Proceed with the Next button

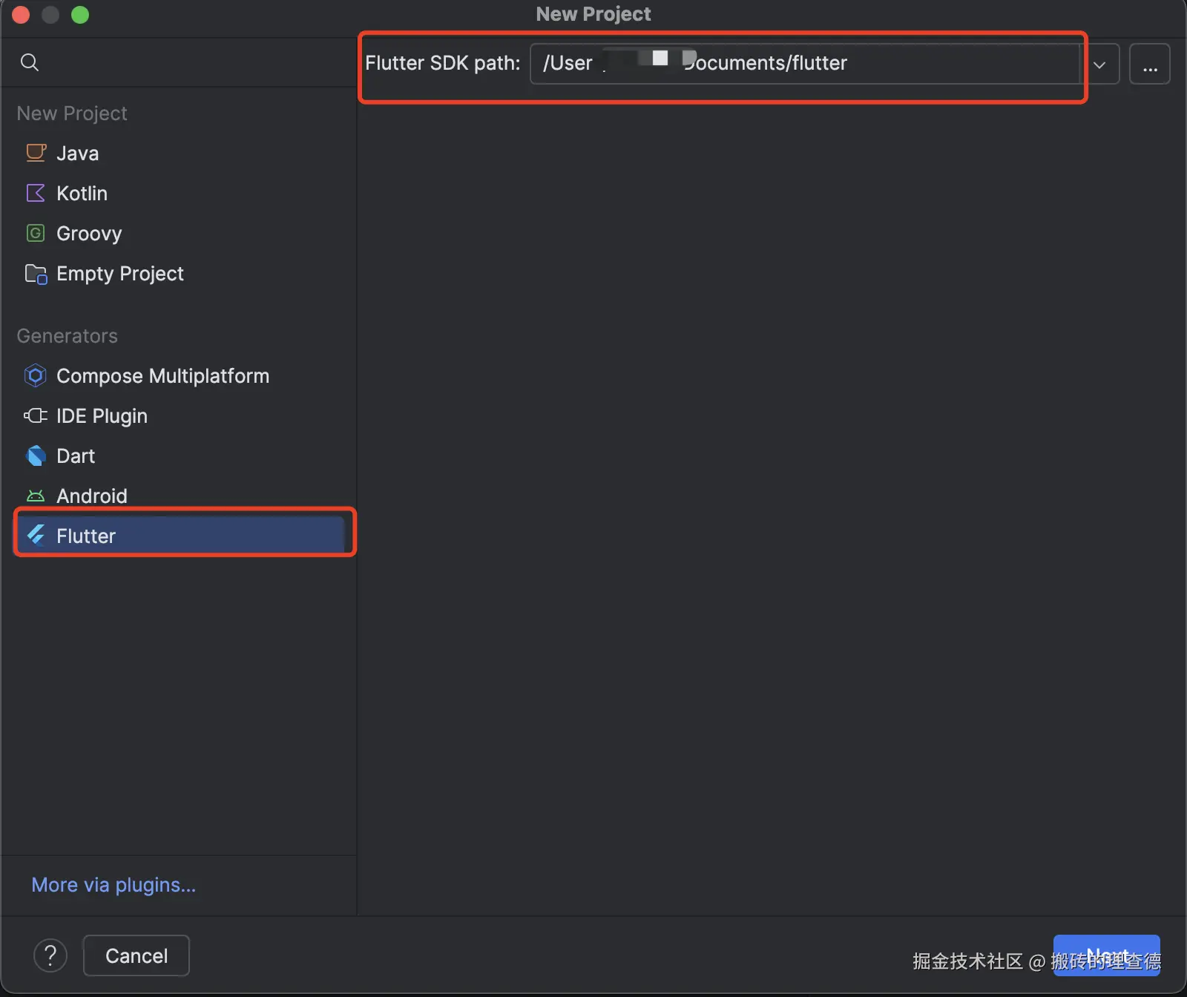[1107, 955]
